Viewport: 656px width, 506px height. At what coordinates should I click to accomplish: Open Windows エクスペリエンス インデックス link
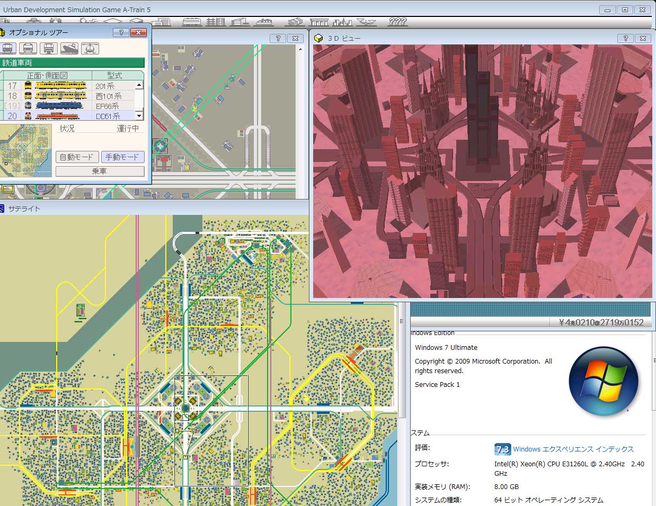[x=573, y=449]
